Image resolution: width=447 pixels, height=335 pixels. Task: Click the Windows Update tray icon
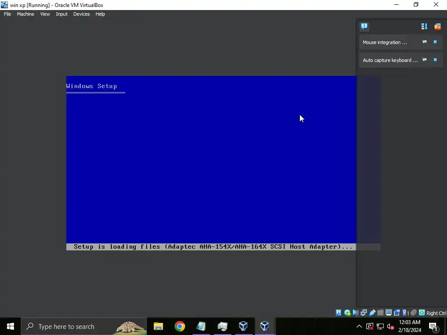(370, 326)
